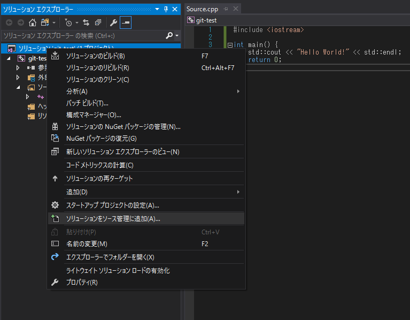410x320 pixels.
Task: Choose プロパティ(R) in context menu
Action: tap(146, 283)
